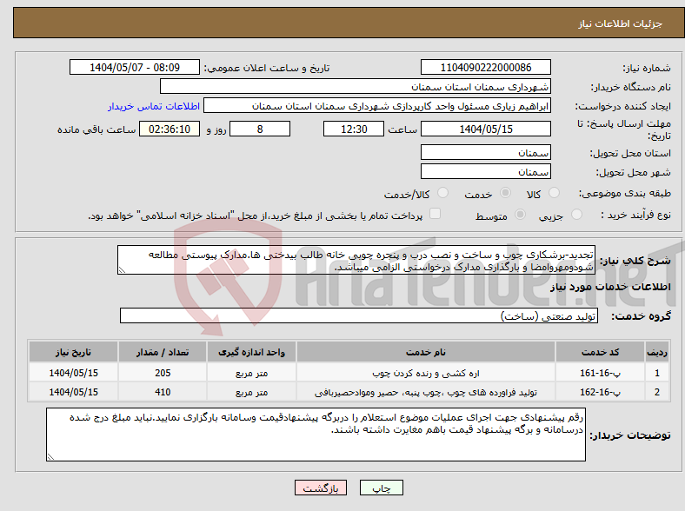Click the شماره نیاز number field
Image resolution: width=685 pixels, height=511 pixels.
click(486, 67)
